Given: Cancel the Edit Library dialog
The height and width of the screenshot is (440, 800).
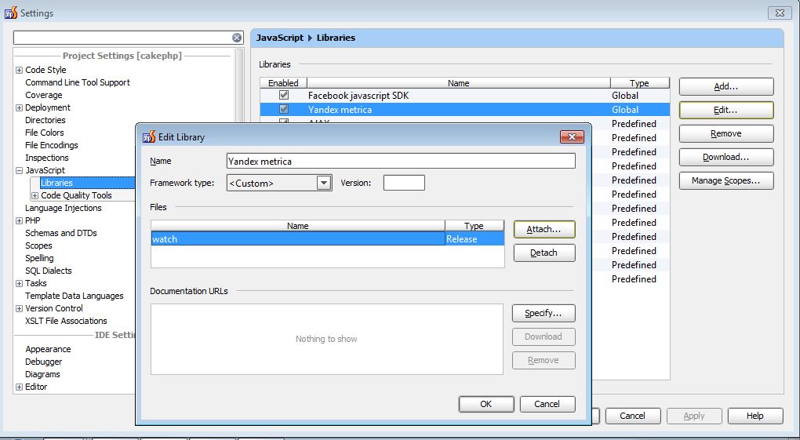Looking at the screenshot, I should click(x=547, y=404).
